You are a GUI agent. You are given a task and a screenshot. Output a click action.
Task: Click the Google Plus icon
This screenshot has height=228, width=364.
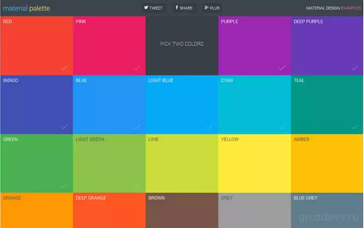click(206, 8)
